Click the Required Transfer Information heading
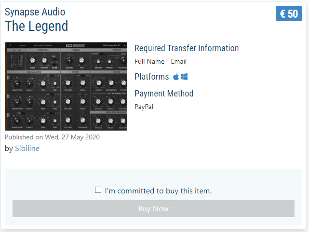The height and width of the screenshot is (232, 309). (187, 48)
